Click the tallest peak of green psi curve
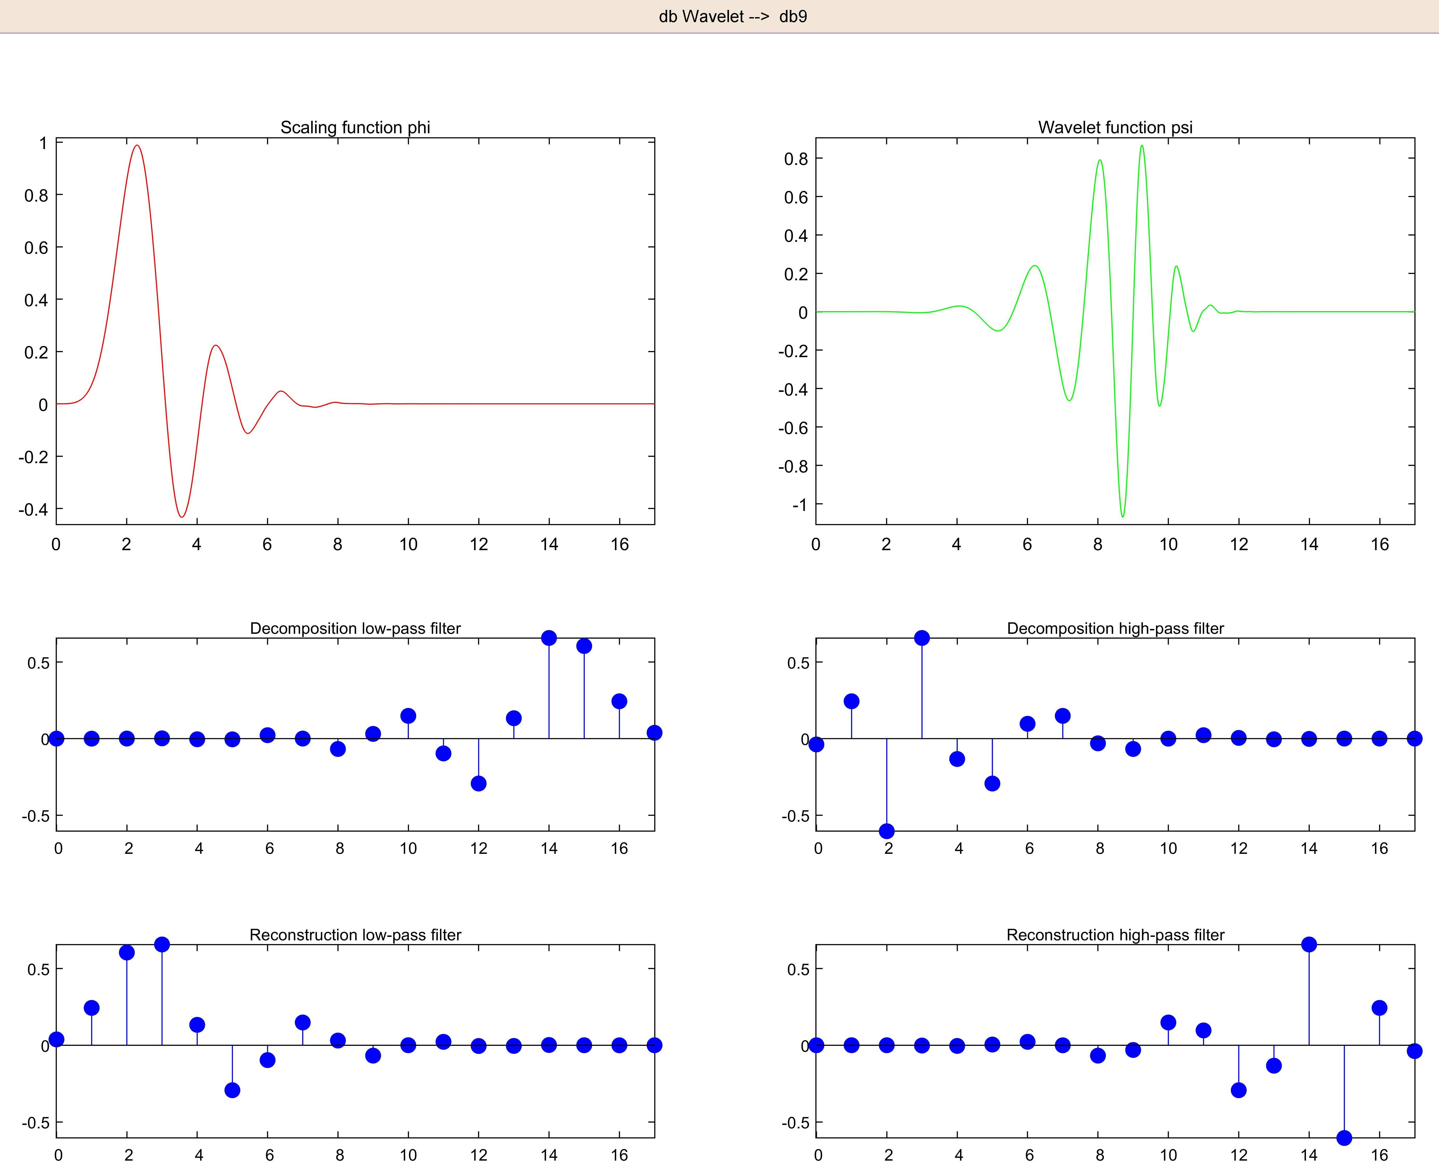Viewport: 1439px width, 1171px height. pos(1142,146)
